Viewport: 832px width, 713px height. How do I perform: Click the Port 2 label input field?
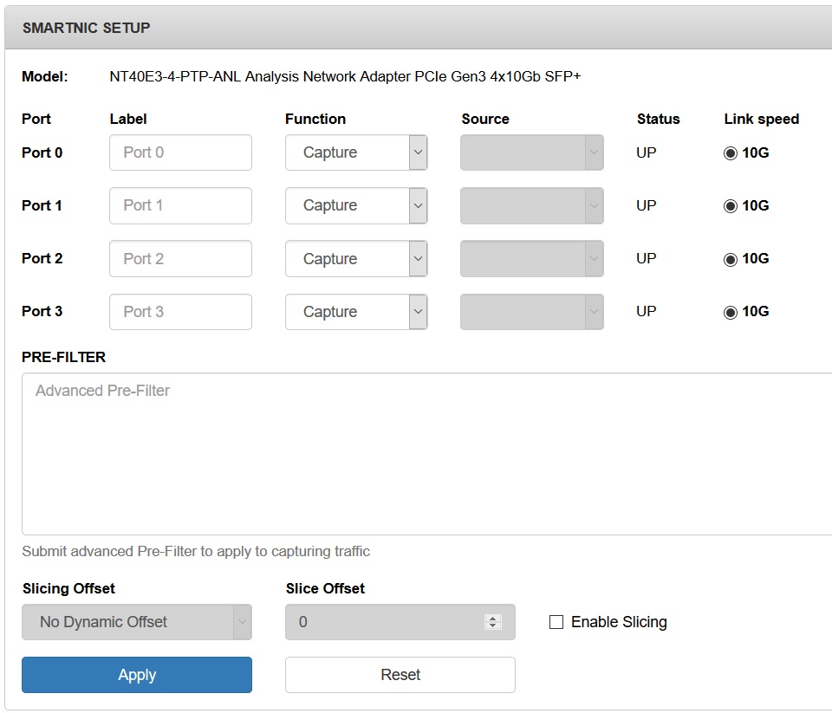[x=180, y=258]
